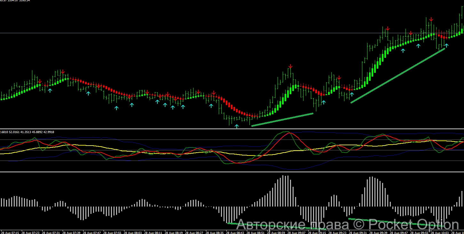Click the Pocket Option copyright watermark

[x=348, y=225]
